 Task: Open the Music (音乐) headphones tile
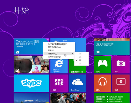tap(102, 83)
